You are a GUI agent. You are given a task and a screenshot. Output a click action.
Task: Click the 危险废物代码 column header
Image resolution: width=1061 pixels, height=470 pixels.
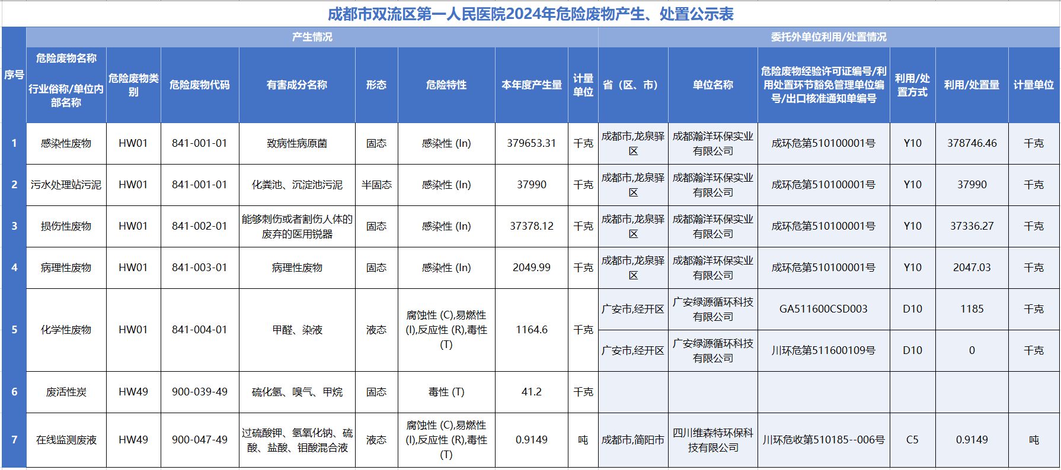pos(200,85)
